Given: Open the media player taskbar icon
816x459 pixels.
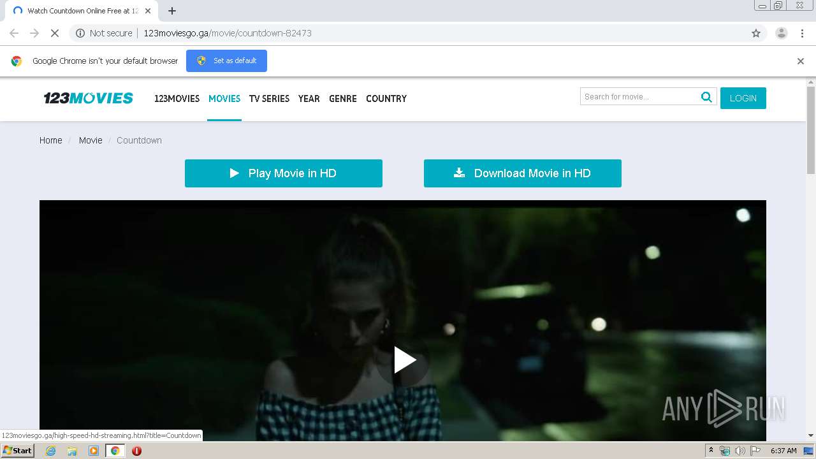Looking at the screenshot, I should [94, 451].
